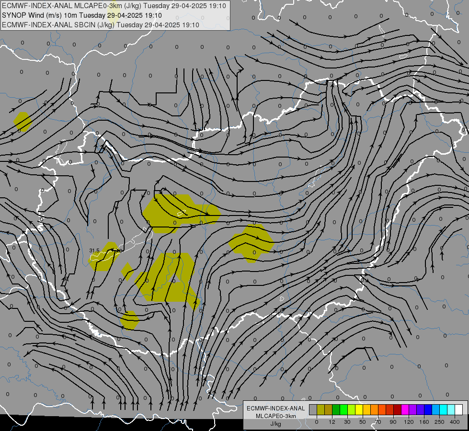Click the pure yellow legend swatch
The image size is (469, 431).
pyautogui.click(x=359, y=409)
